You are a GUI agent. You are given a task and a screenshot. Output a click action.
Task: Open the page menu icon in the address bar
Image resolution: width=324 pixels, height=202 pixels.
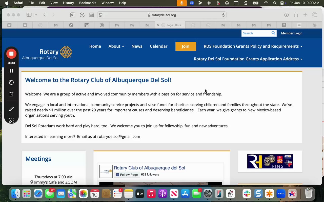[x=101, y=15]
